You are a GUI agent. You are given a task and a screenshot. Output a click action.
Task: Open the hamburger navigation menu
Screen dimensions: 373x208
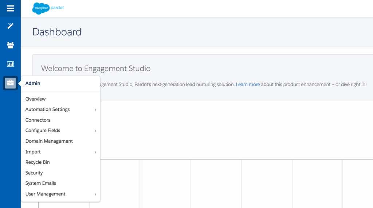click(10, 9)
